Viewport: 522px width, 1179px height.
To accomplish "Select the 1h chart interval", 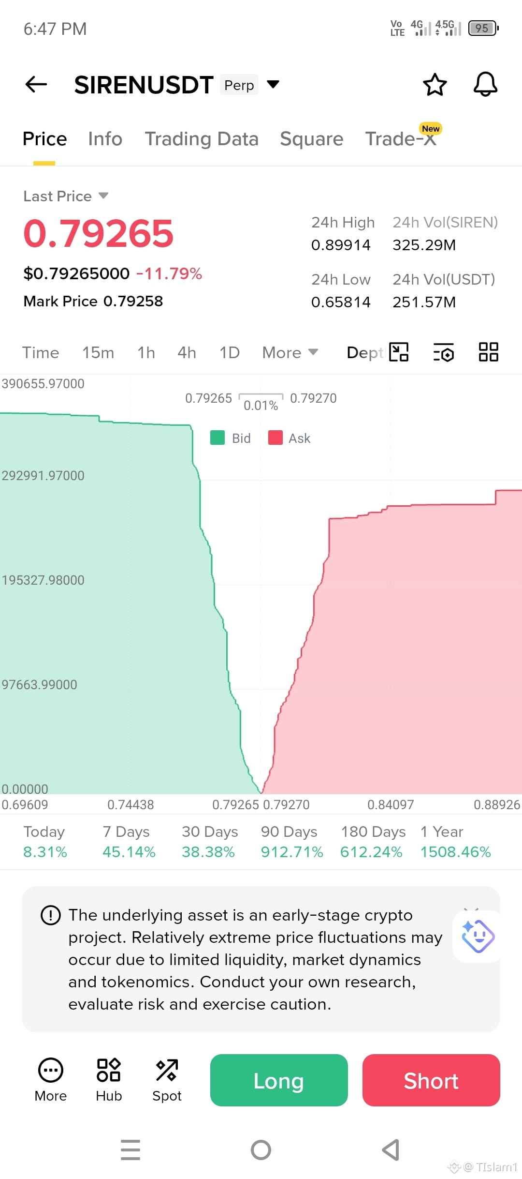I will (x=146, y=352).
